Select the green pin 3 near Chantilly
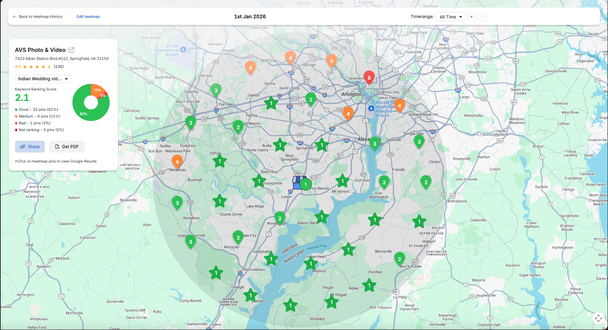The height and width of the screenshot is (330, 608). click(x=216, y=90)
